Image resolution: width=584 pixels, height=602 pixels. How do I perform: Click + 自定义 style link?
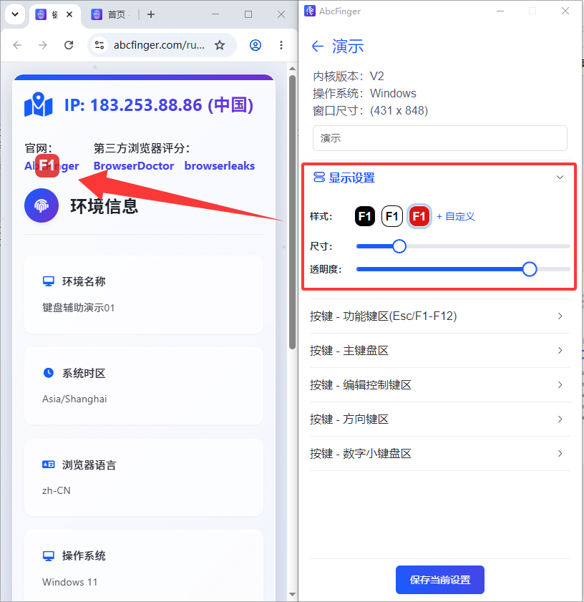456,217
